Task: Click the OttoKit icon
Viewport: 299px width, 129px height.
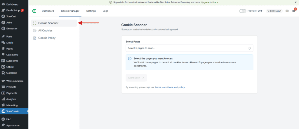Action: [3, 67]
